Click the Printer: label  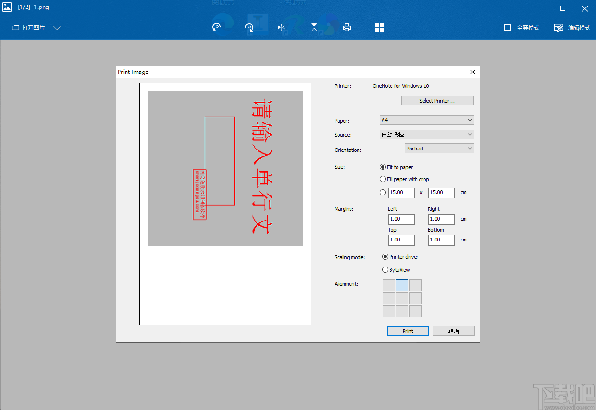click(x=343, y=86)
